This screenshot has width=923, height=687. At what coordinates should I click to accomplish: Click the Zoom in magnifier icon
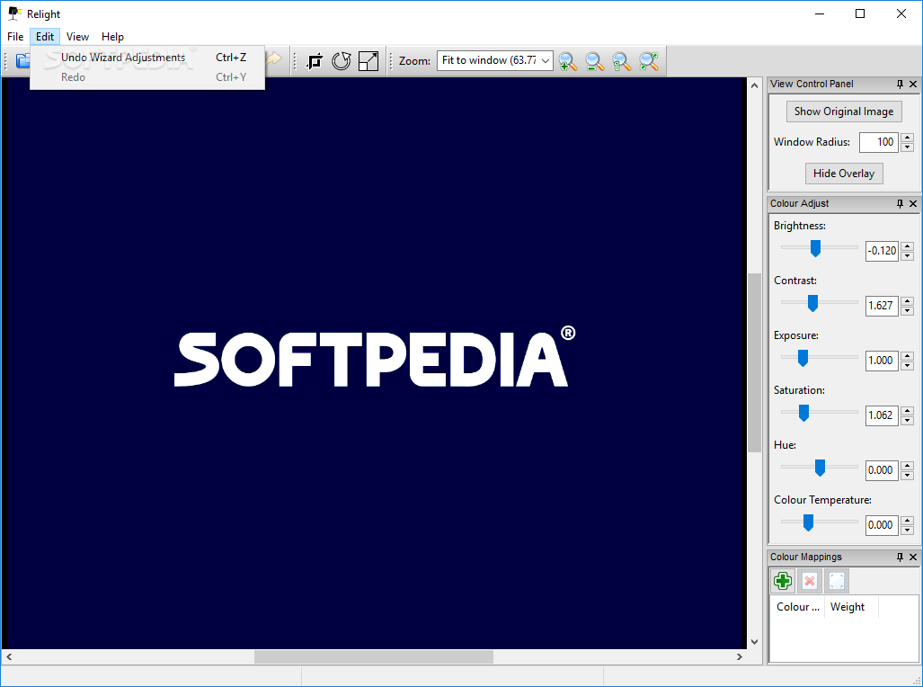568,60
